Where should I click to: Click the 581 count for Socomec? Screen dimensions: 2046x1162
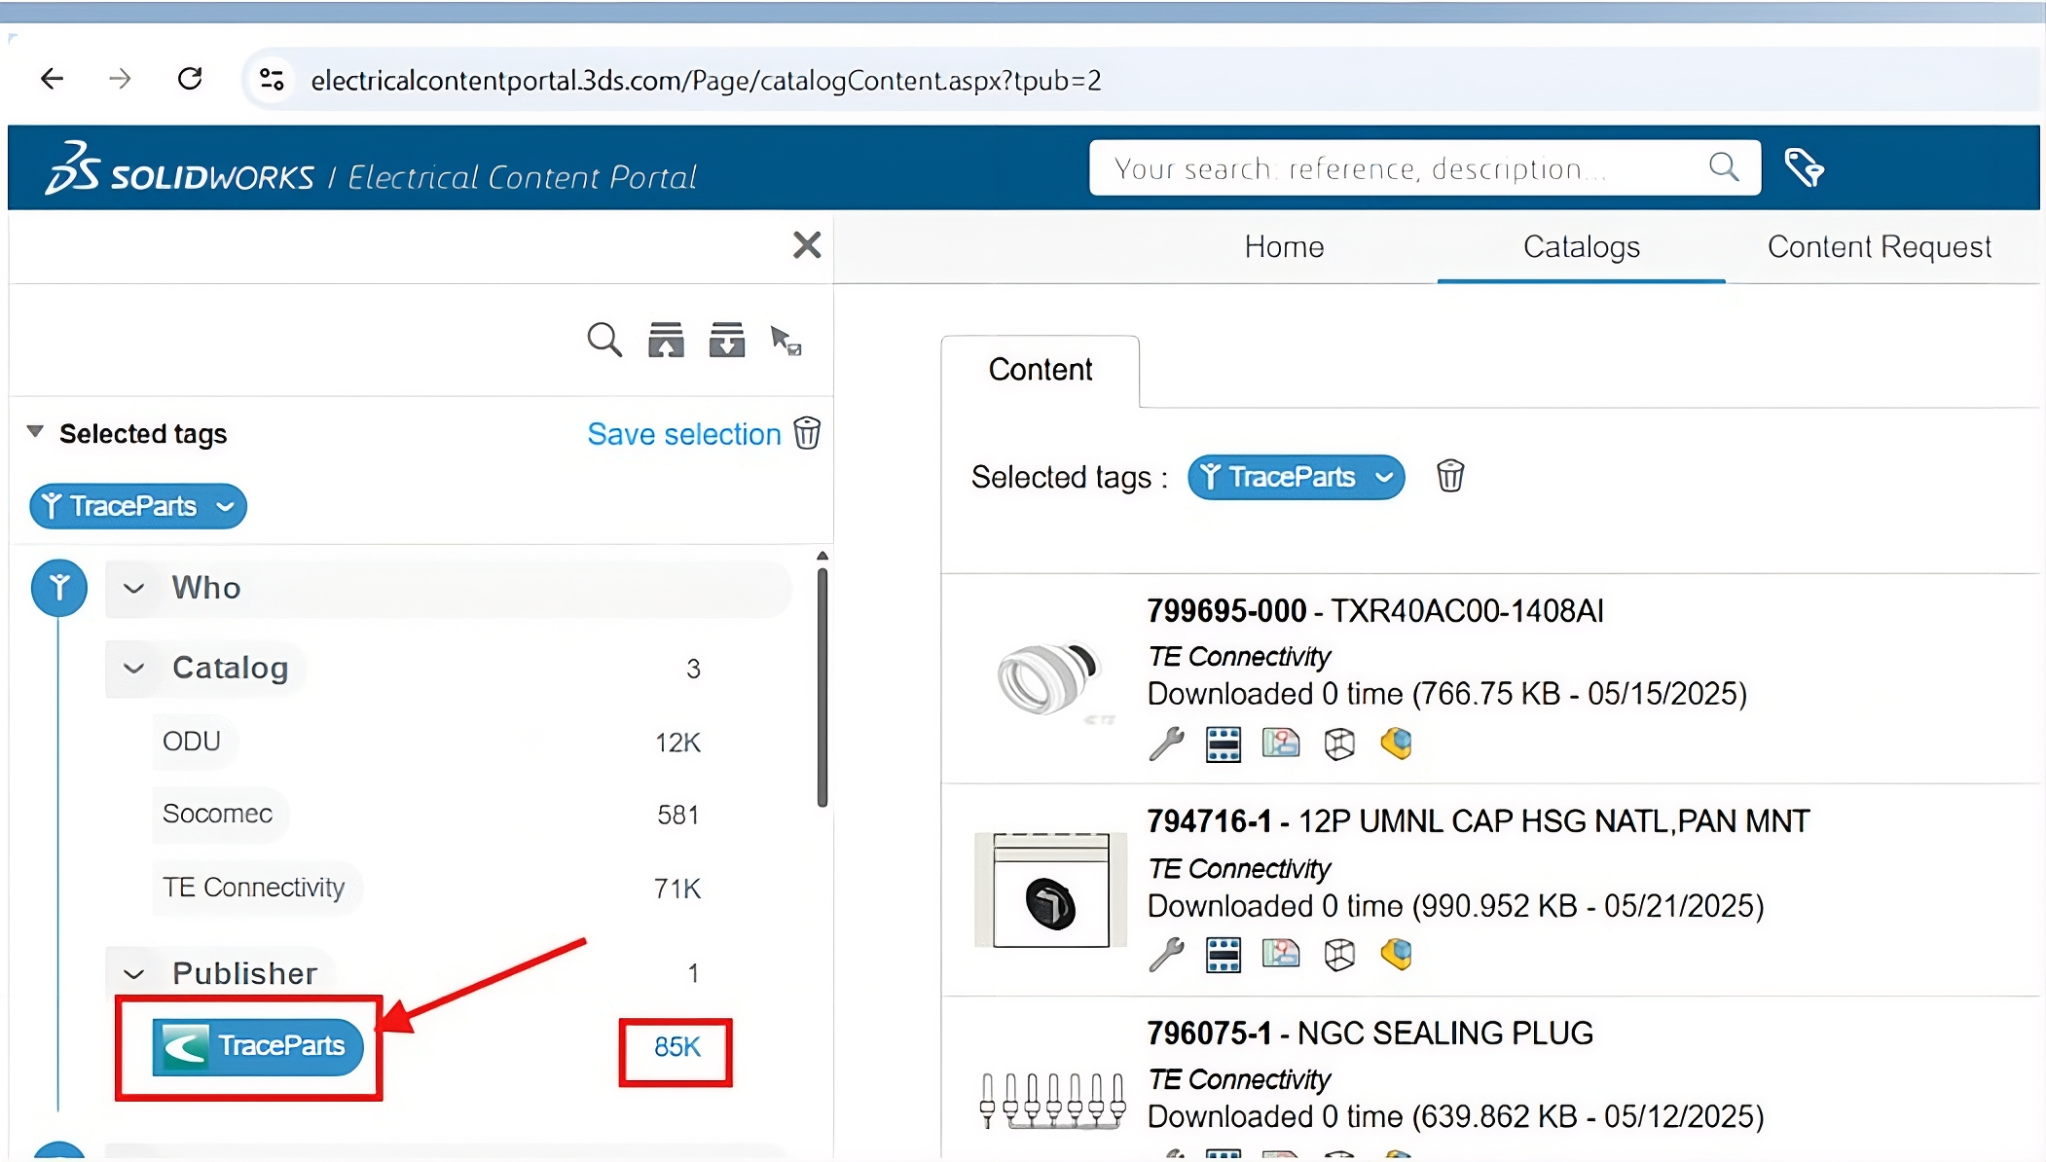tap(678, 815)
